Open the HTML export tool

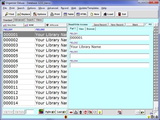82,14
